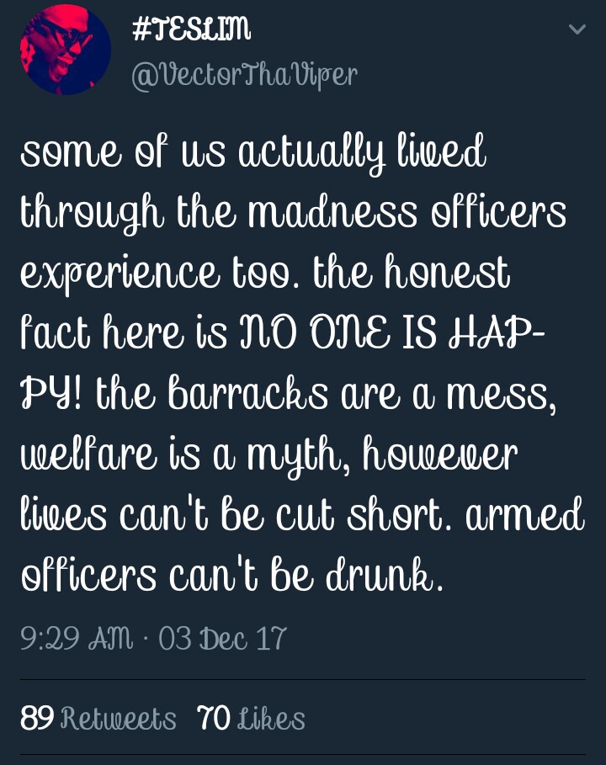The image size is (606, 765).
Task: Tap the last line "officers can't be drunk."
Action: (x=232, y=575)
